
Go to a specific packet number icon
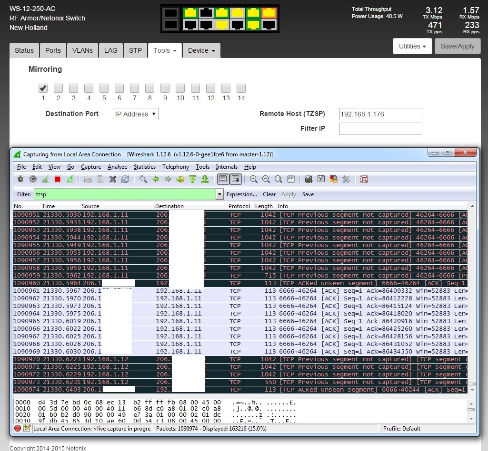pos(180,179)
